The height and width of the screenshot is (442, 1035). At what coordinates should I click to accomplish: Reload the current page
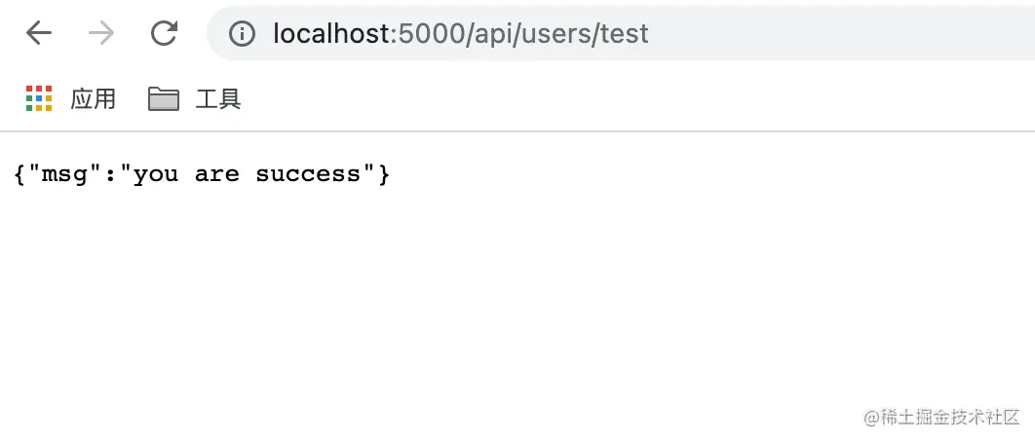(x=164, y=34)
